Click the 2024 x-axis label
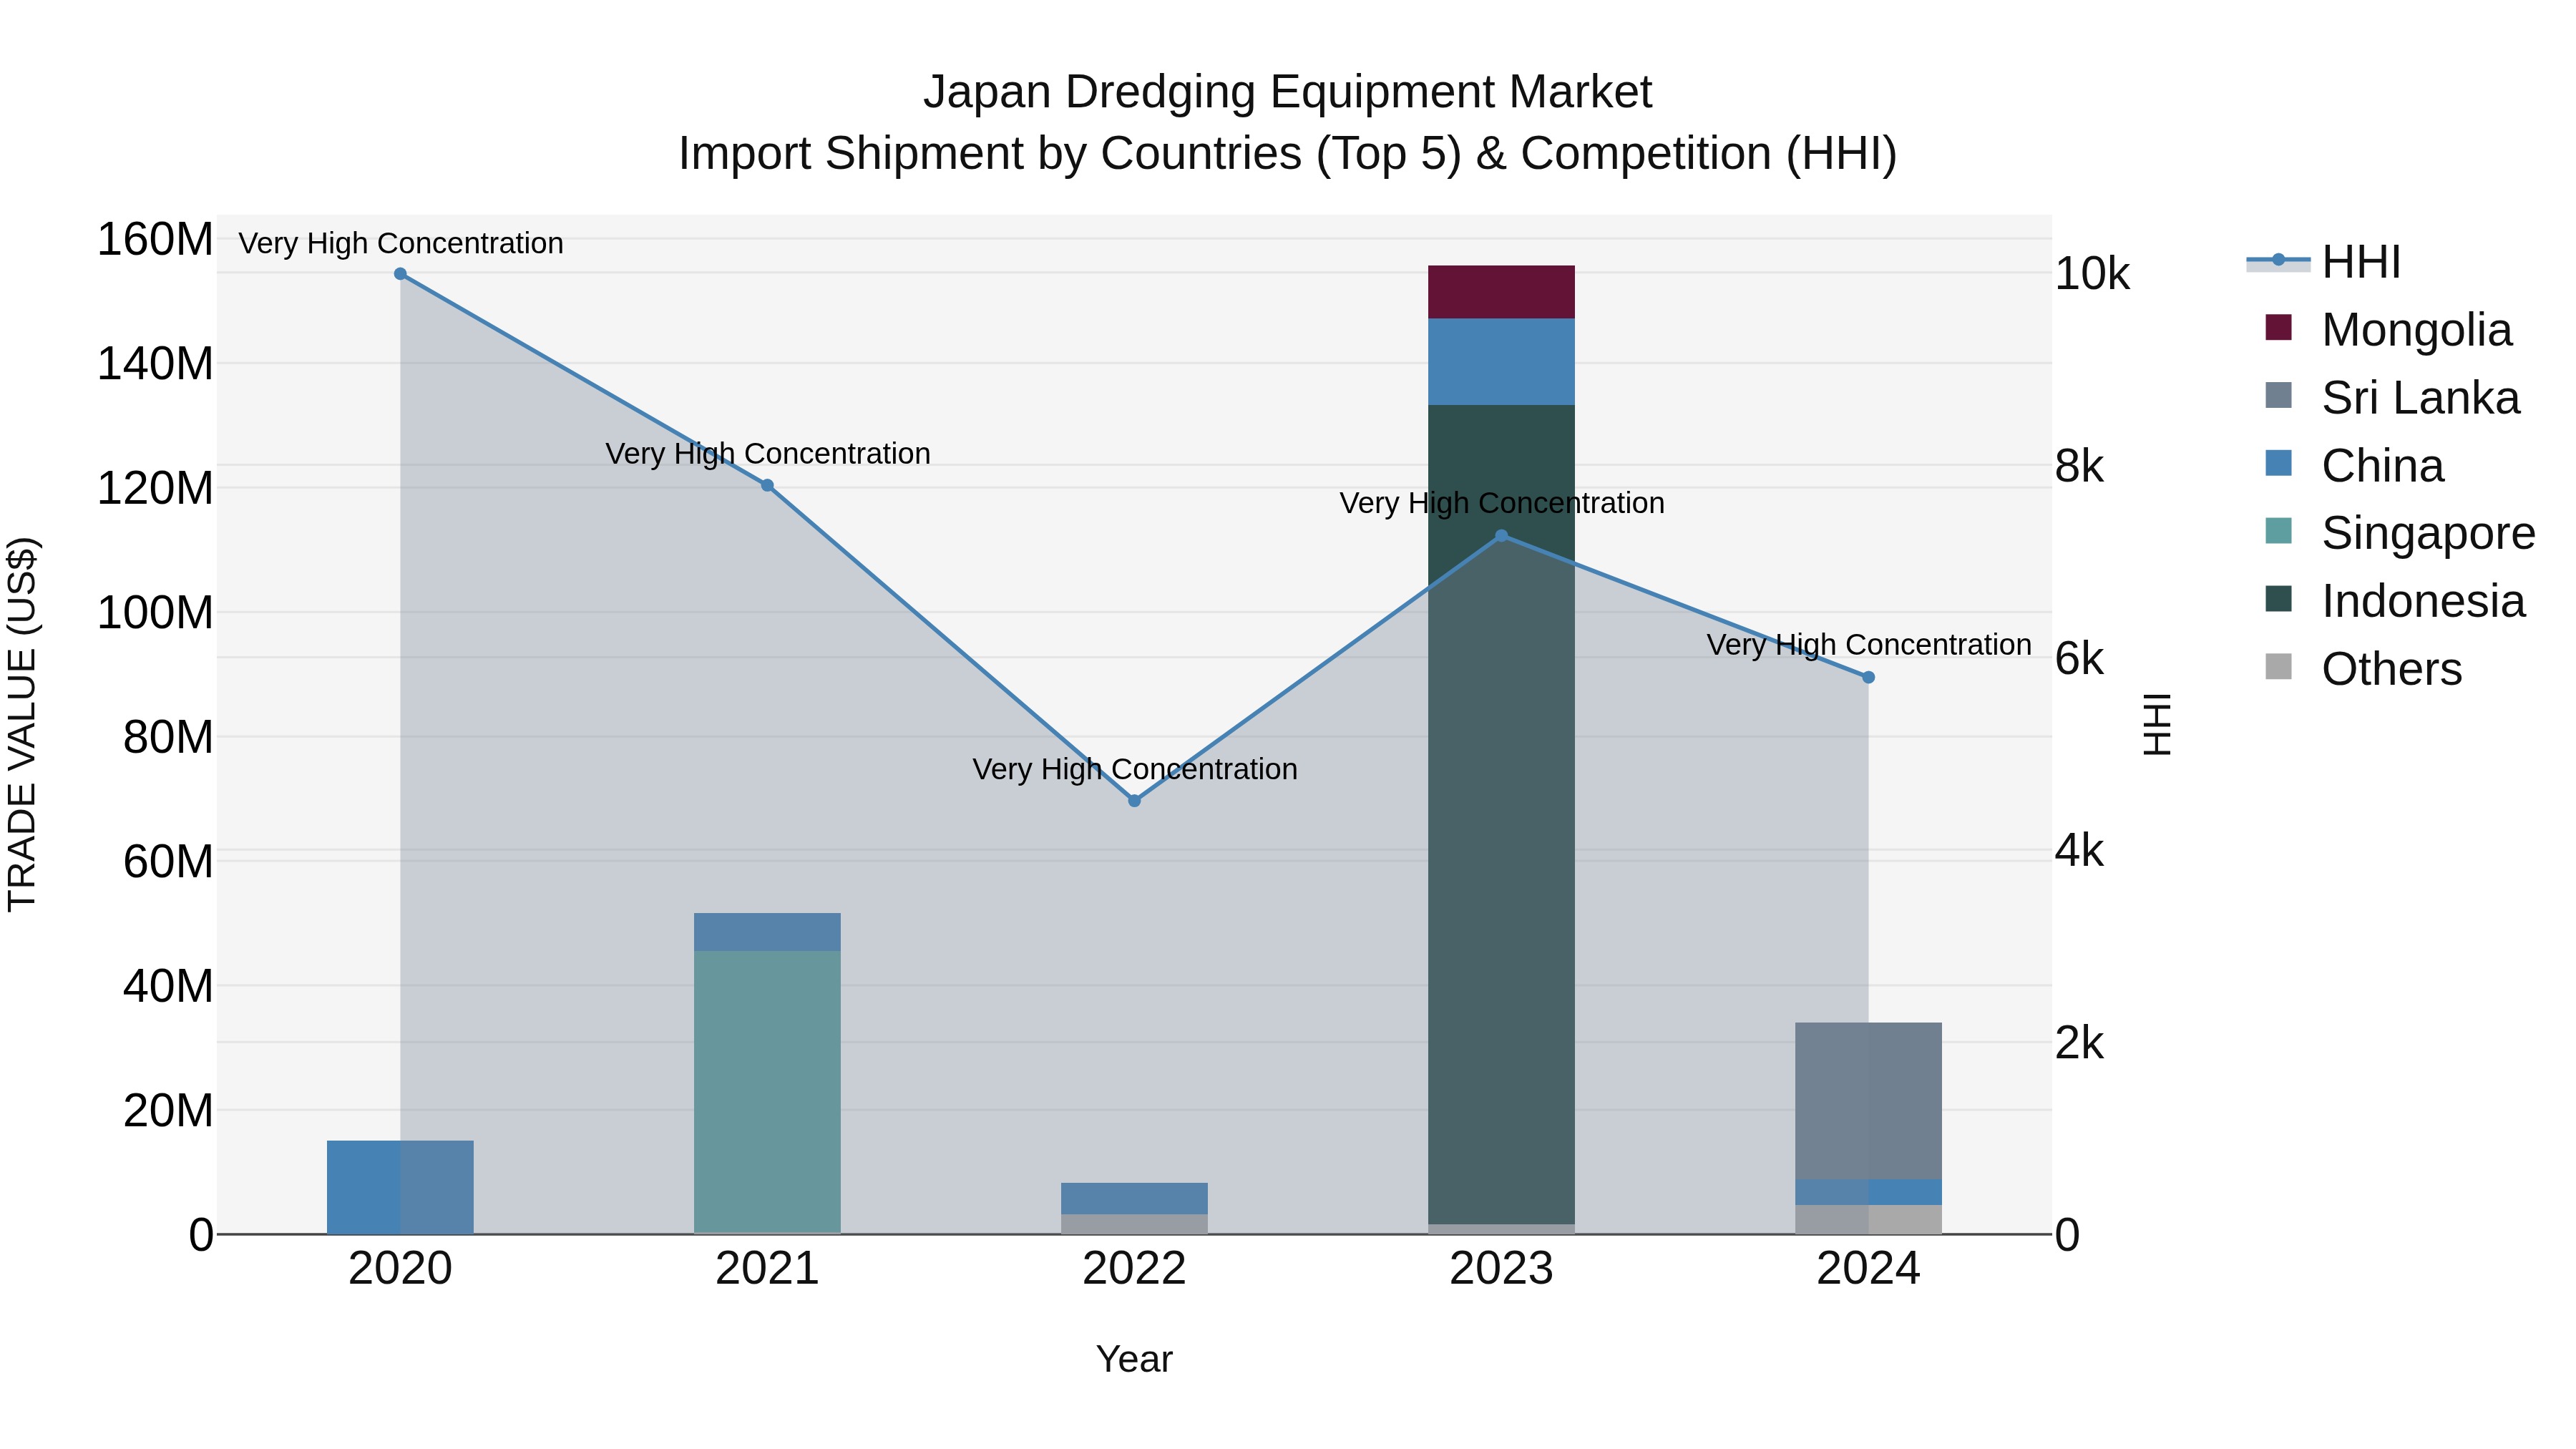Viewport: 2576px width, 1449px height. coord(1868,1269)
